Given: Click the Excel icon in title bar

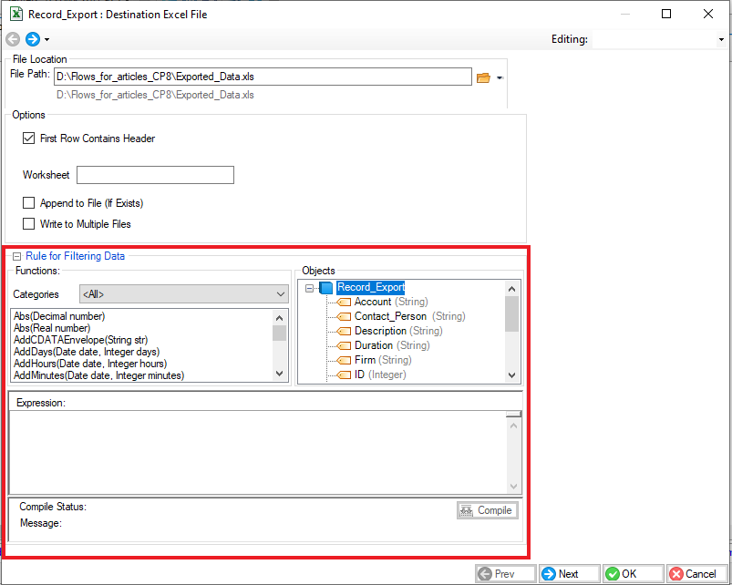Looking at the screenshot, I should coord(15,14).
